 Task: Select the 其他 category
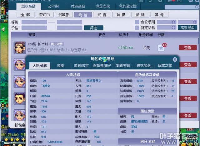(x=159, y=15)
